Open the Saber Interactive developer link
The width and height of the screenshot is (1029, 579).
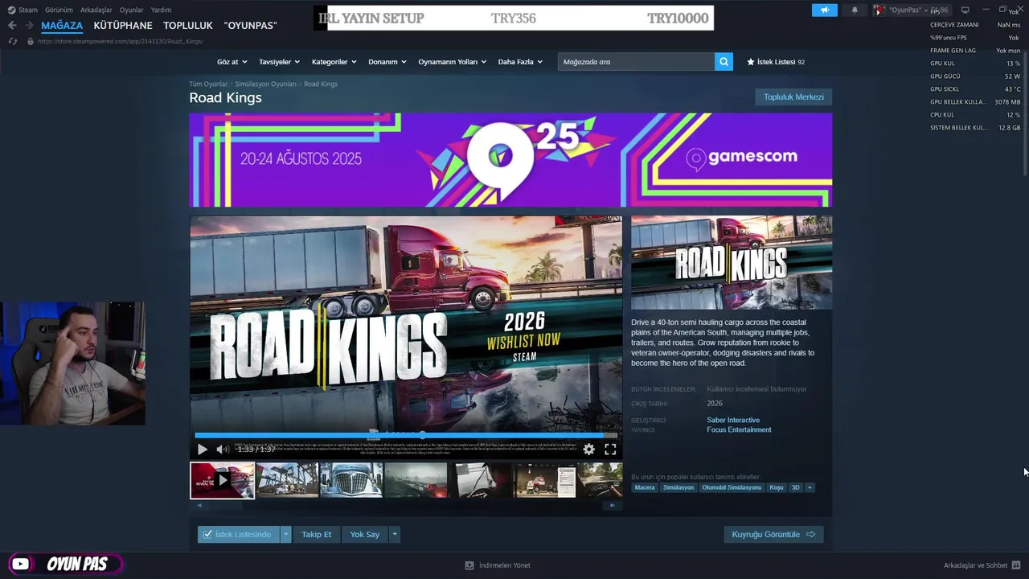click(733, 420)
